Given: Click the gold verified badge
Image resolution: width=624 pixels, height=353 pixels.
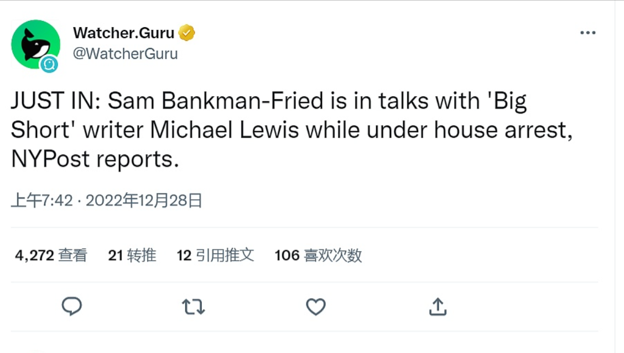Looking at the screenshot, I should 187,33.
